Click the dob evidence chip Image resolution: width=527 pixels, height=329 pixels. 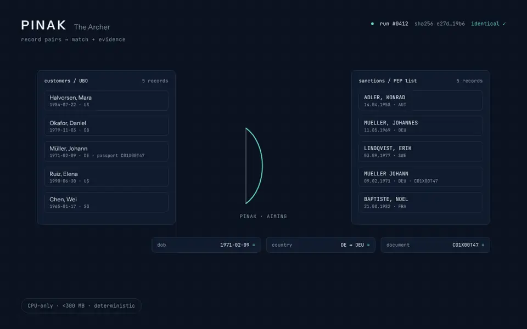click(x=206, y=245)
